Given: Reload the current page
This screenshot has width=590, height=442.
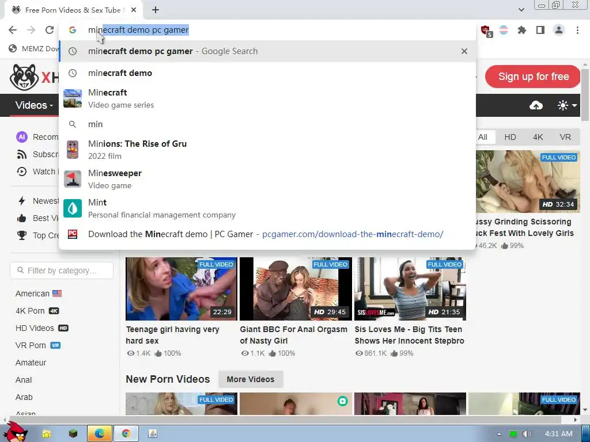Looking at the screenshot, I should click(50, 30).
